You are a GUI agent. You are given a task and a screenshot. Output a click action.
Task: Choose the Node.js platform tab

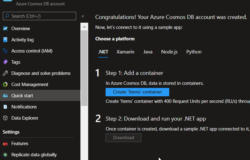tap(169, 52)
